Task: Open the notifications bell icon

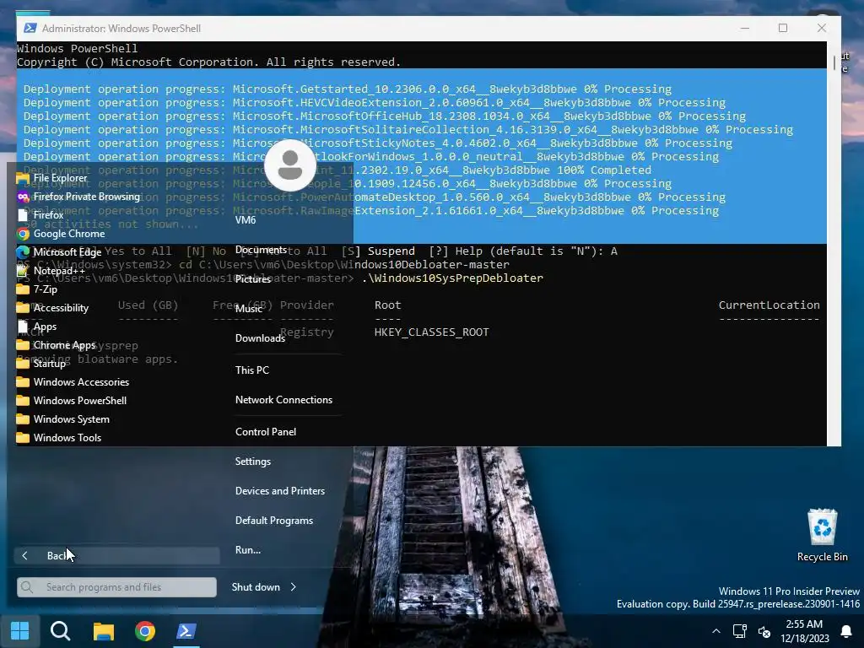Action: point(846,631)
